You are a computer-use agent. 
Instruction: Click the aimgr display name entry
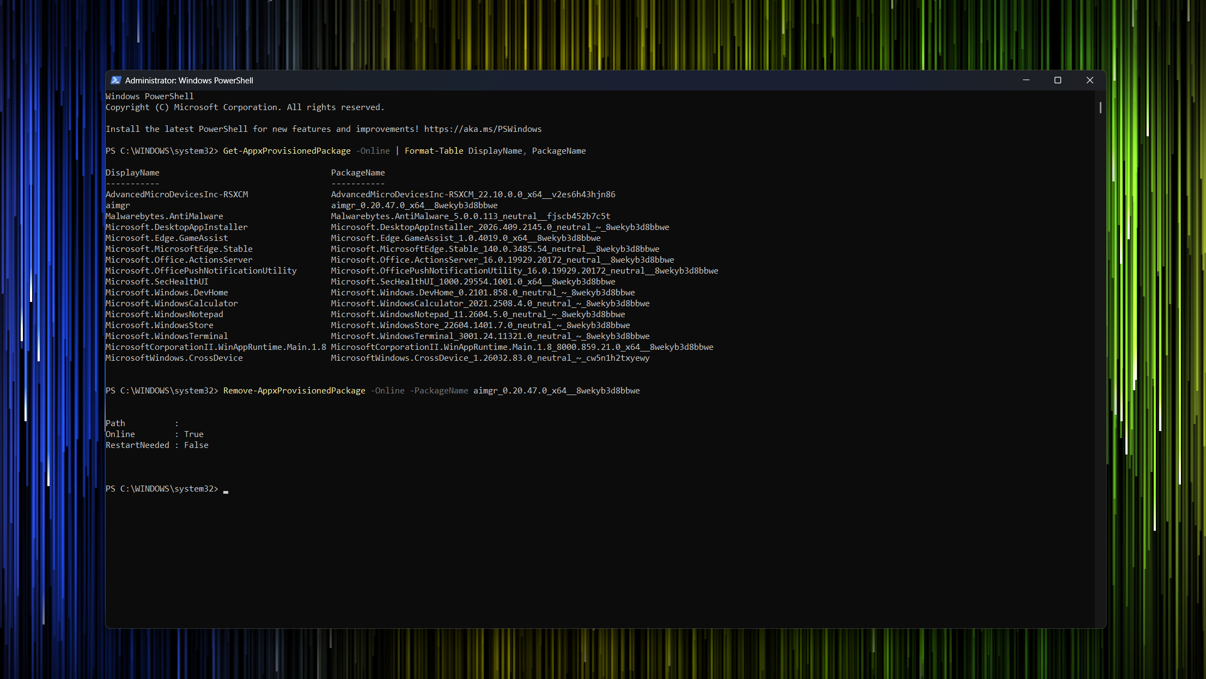(118, 205)
